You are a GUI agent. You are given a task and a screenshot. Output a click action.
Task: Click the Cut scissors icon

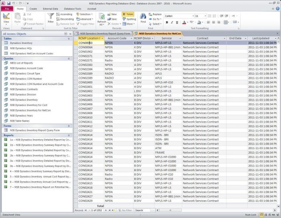click(25, 14)
